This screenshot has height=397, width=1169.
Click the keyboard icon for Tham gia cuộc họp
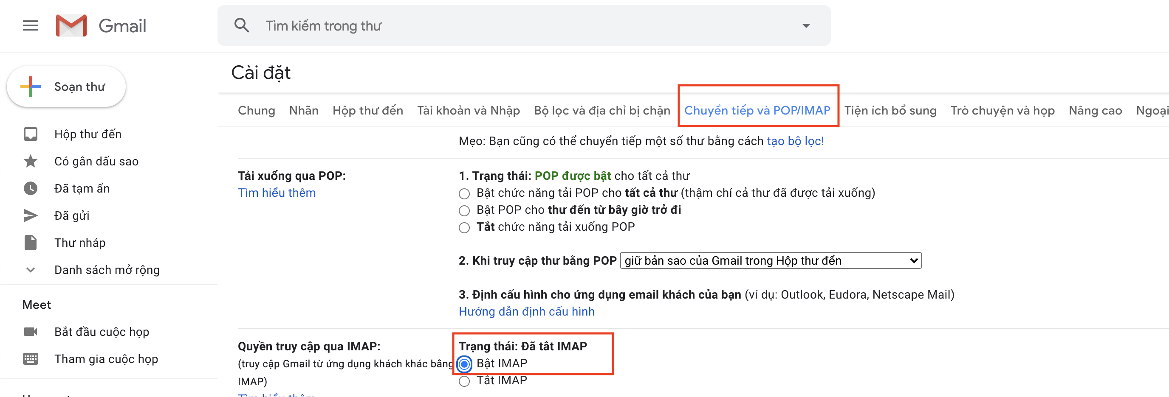click(x=31, y=359)
